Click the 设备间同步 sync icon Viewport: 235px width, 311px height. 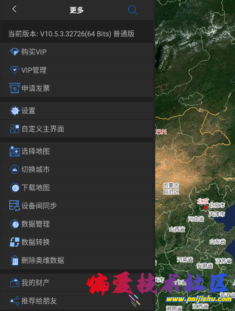14,205
